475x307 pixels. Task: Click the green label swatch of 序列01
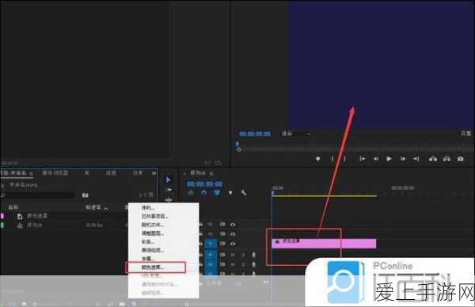pos(2,226)
